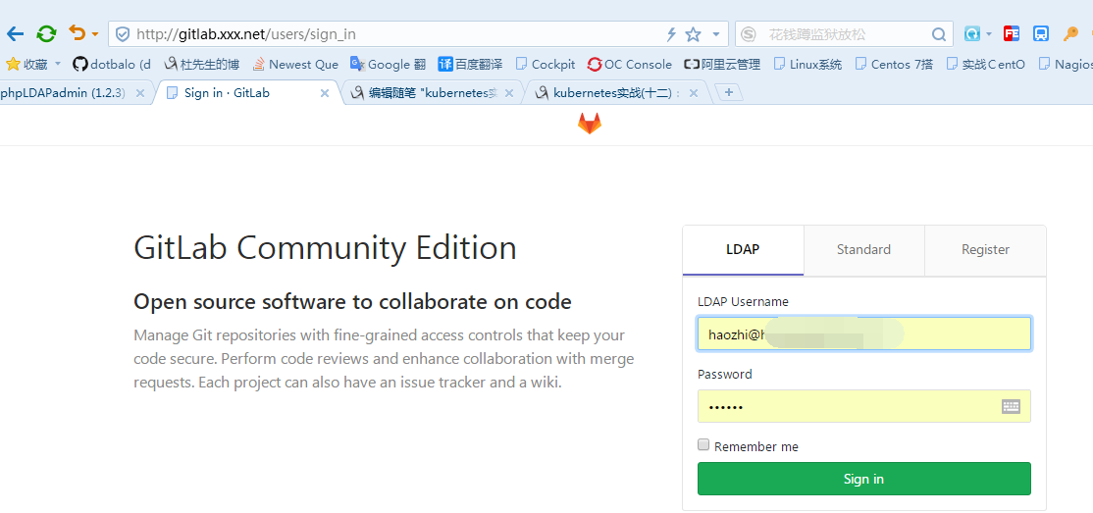
Task: Open the Google 翻 translate bookmark
Action: (x=388, y=64)
